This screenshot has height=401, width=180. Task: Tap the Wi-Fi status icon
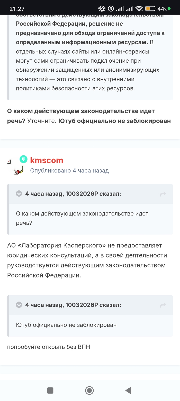point(139,9)
